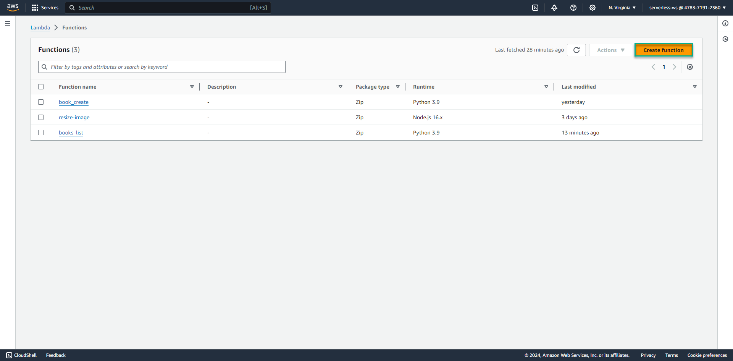The height and width of the screenshot is (361, 733).
Task: Open the N. Virginia region selector
Action: (x=622, y=8)
